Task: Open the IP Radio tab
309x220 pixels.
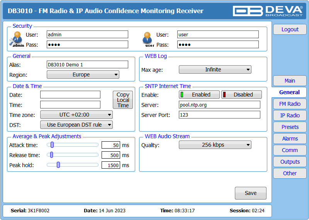Action: coord(290,115)
